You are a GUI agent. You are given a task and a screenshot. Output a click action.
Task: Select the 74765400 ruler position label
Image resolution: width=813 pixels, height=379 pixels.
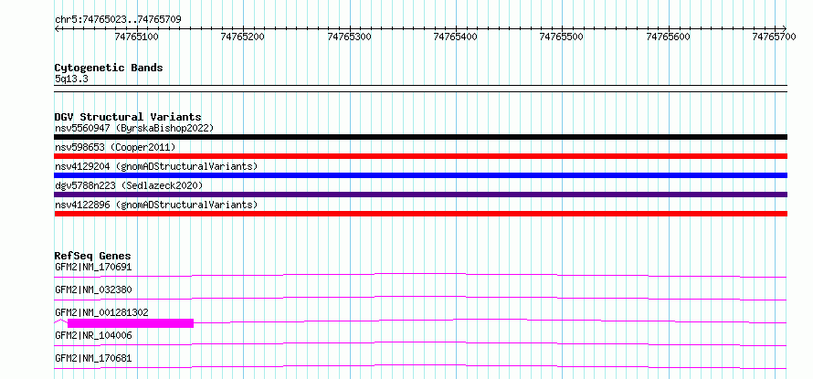coord(455,37)
